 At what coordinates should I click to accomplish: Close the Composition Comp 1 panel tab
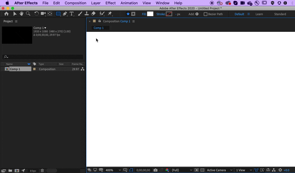[90, 22]
